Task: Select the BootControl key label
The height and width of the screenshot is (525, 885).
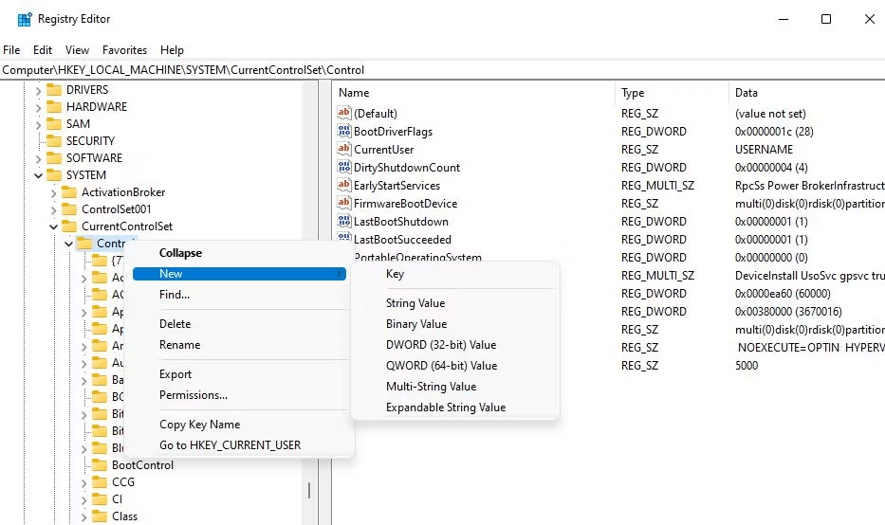Action: coord(142,465)
